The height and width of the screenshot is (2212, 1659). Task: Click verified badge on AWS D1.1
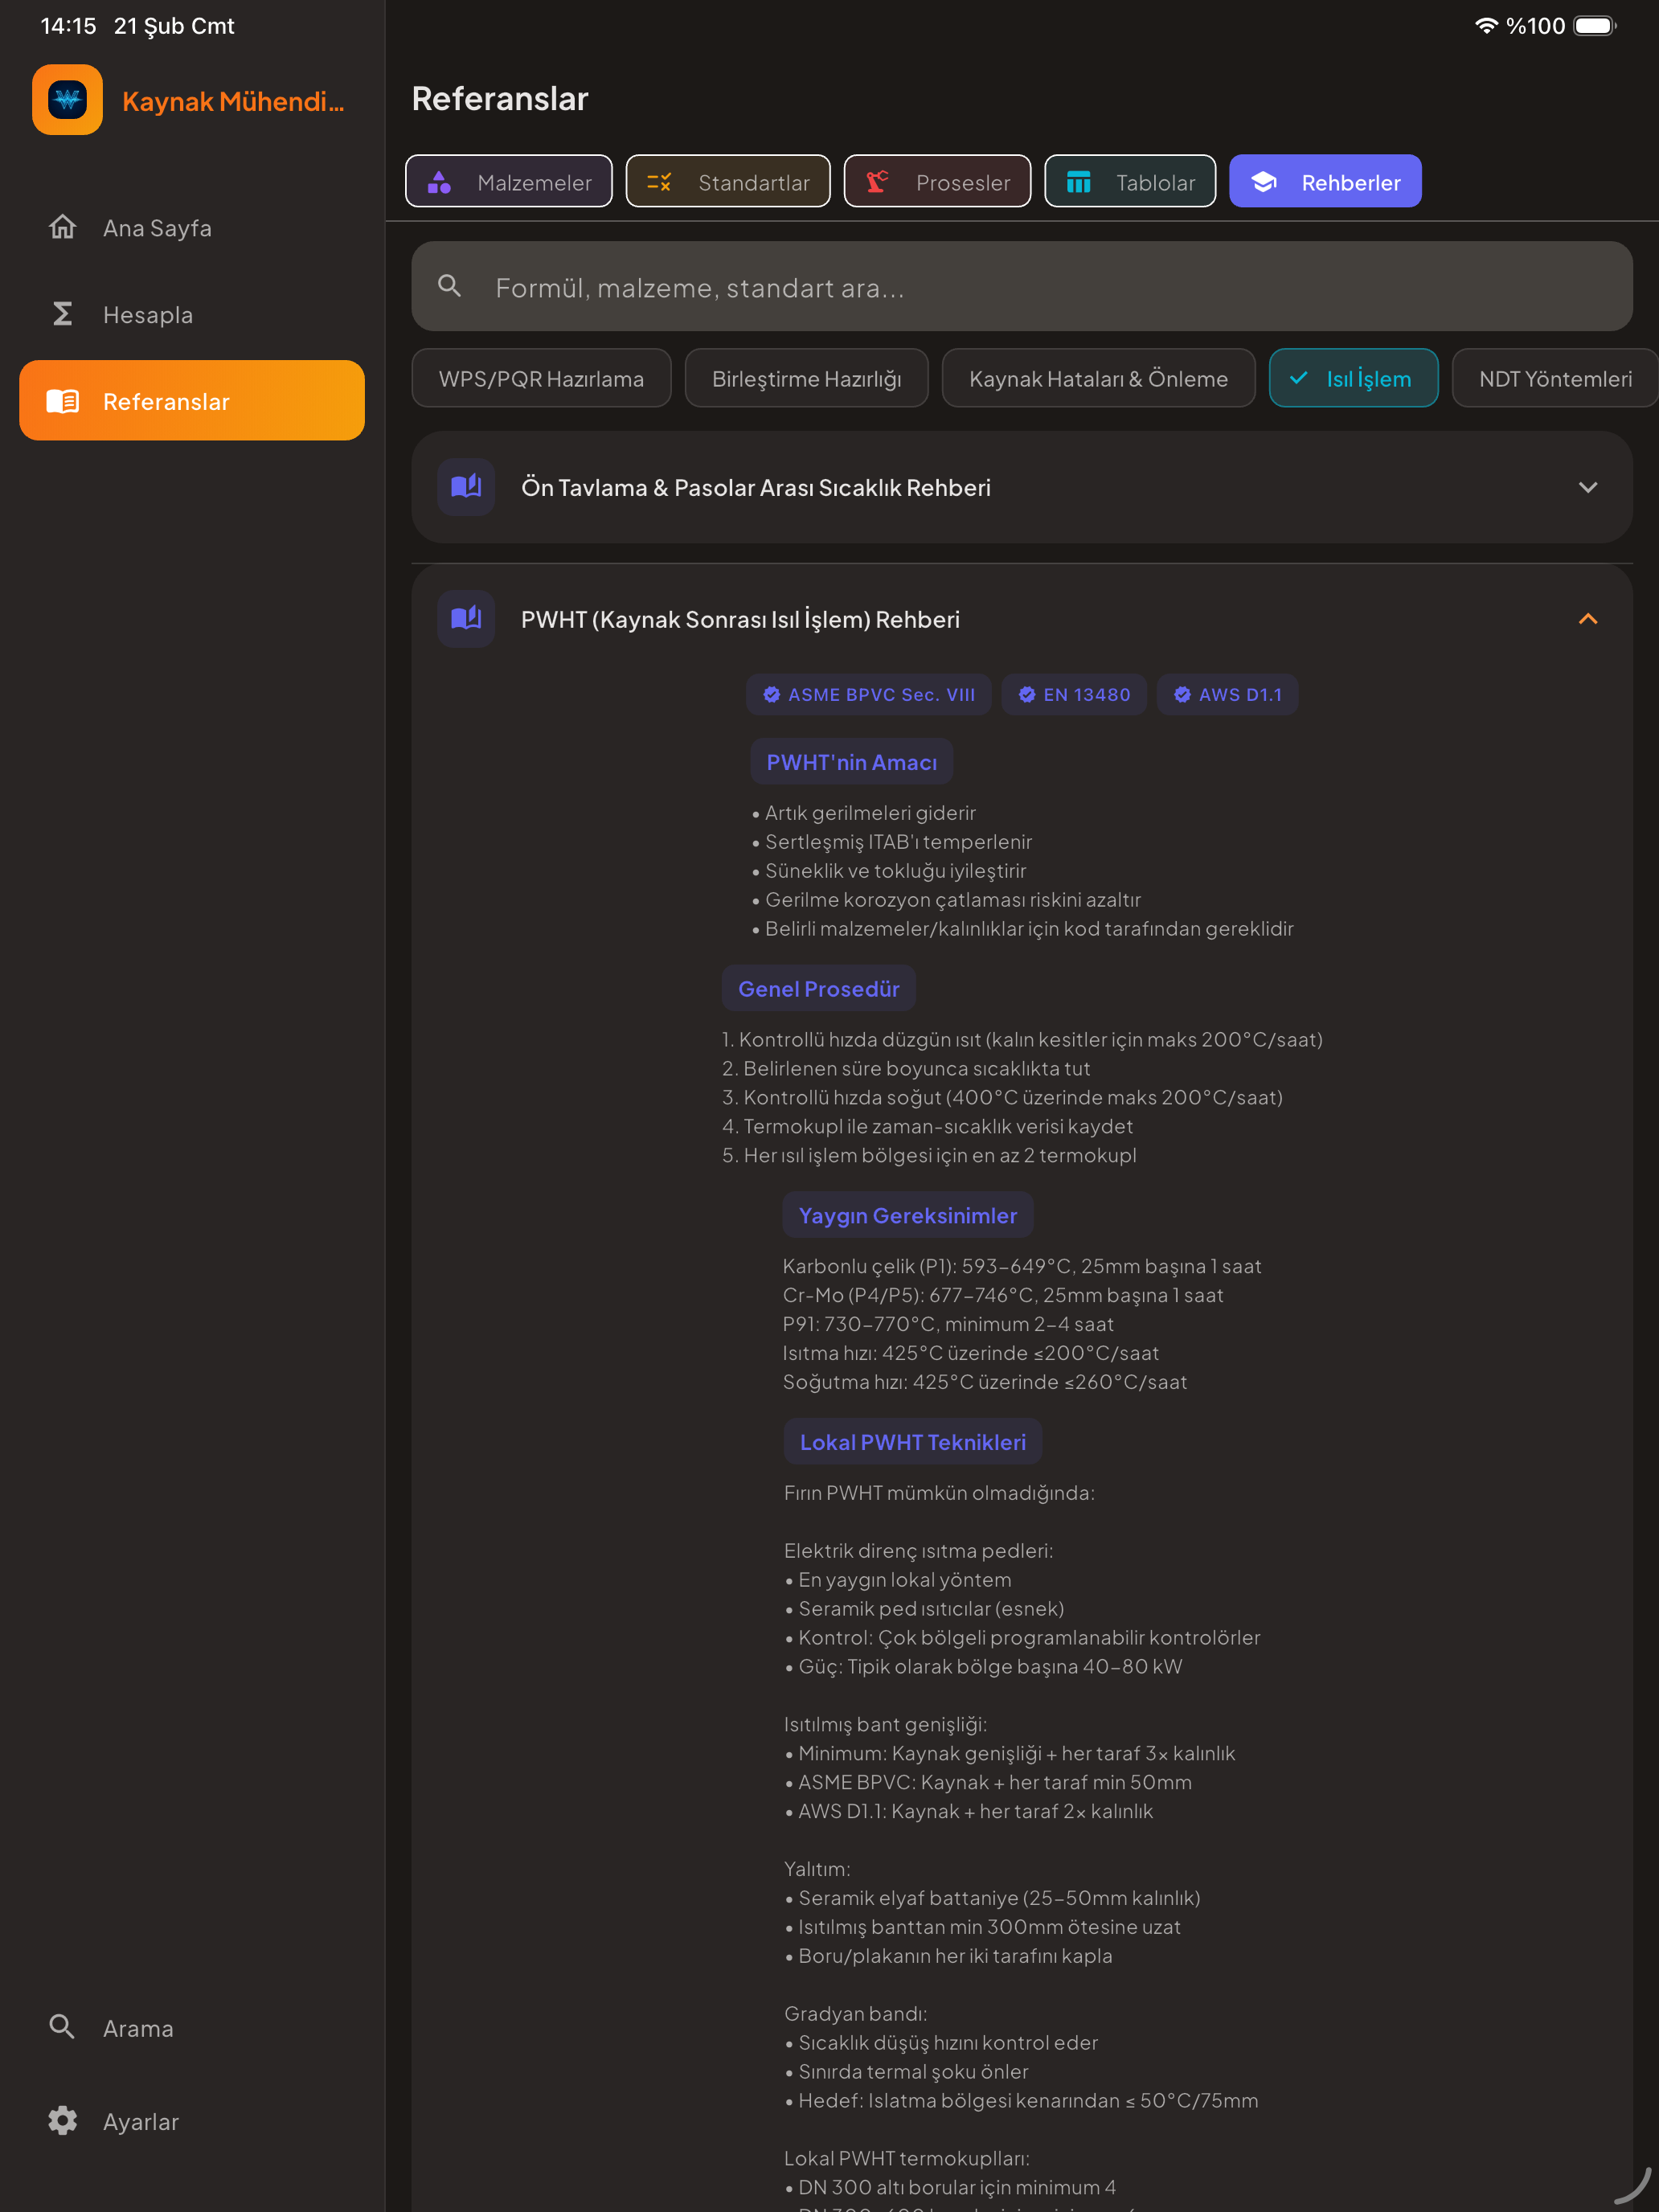click(x=1182, y=695)
